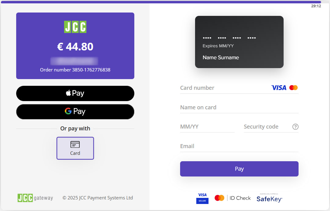Click the American Express SafeKey logo

(269, 198)
